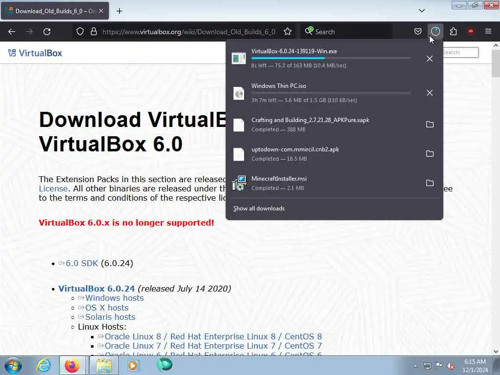Click the Windows Thin PC.iso progress bar

[331, 93]
